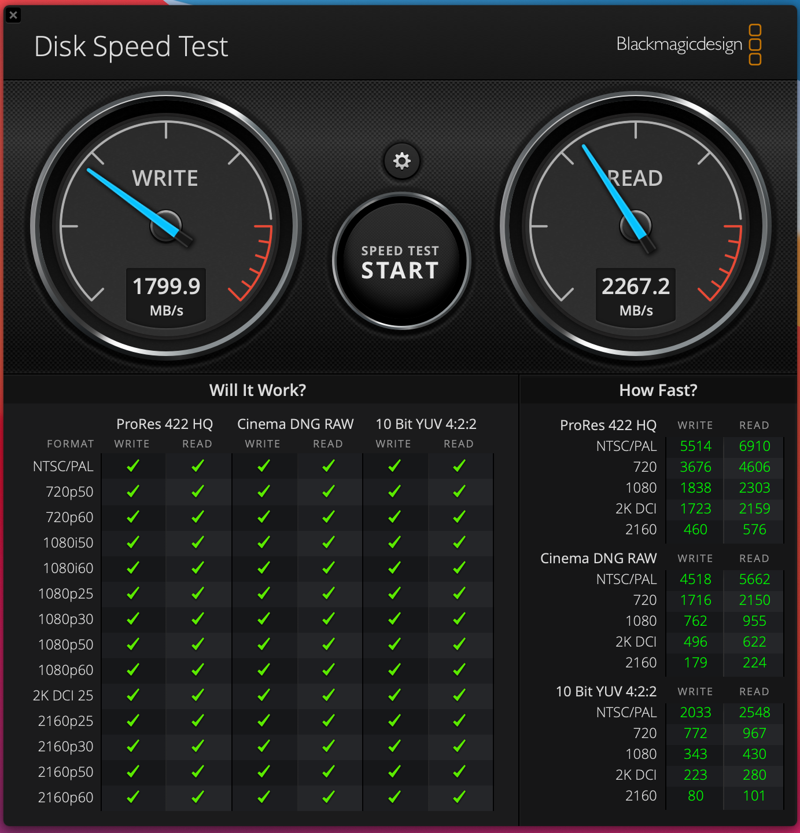Click 10 Bit YUV 1080 write value 343

point(696,754)
